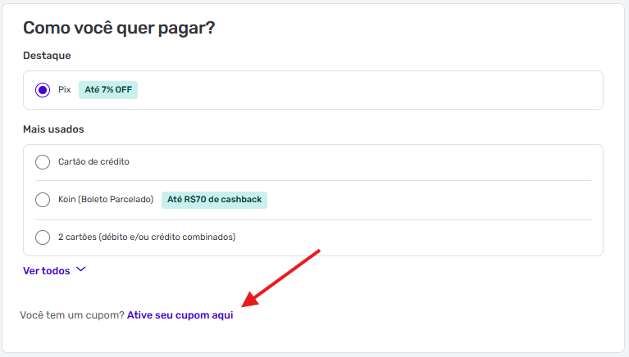Click the Cartão de crédito label
This screenshot has height=357, width=629.
[93, 162]
